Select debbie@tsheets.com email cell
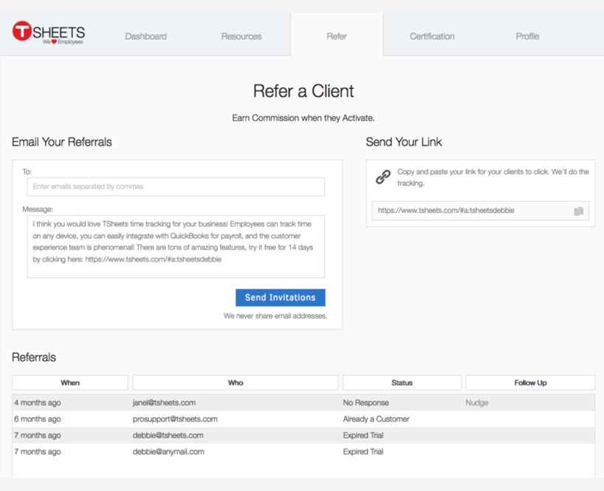The width and height of the screenshot is (604, 491). 168,436
